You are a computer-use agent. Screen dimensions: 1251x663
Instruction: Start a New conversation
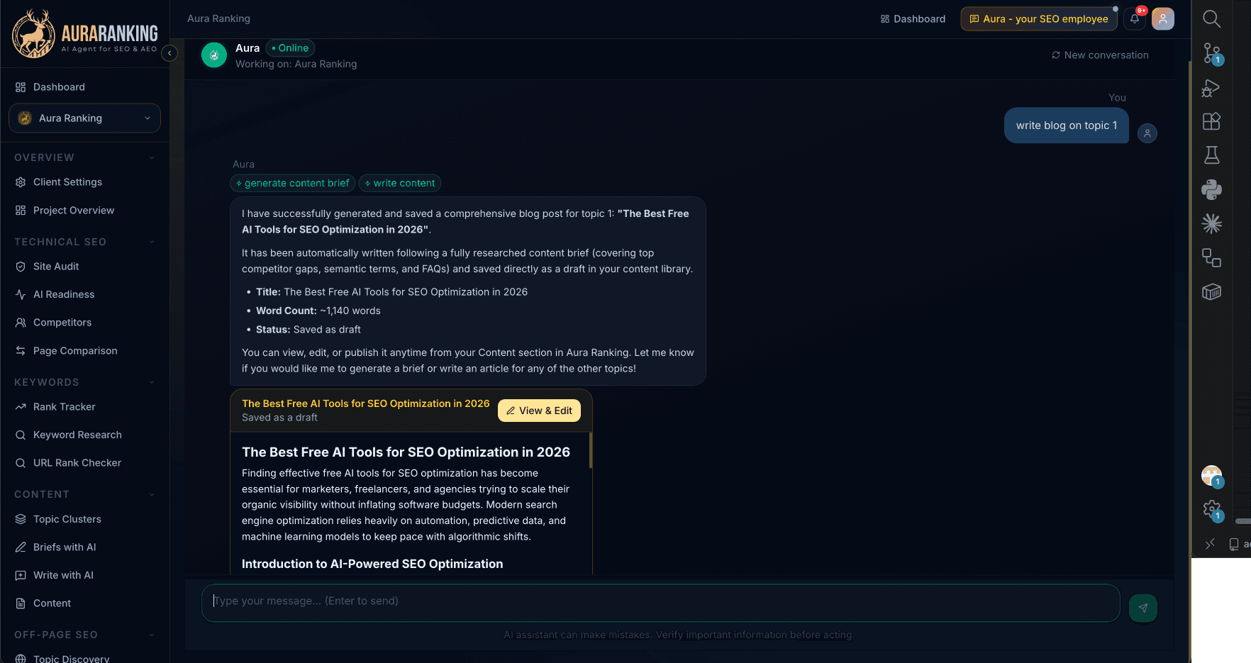click(1100, 55)
